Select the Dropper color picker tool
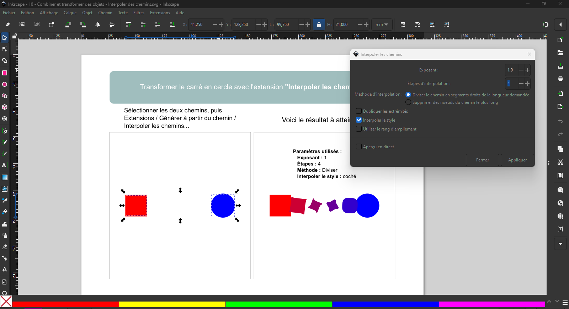Screen dimensions: 569x309 [x=5, y=201]
